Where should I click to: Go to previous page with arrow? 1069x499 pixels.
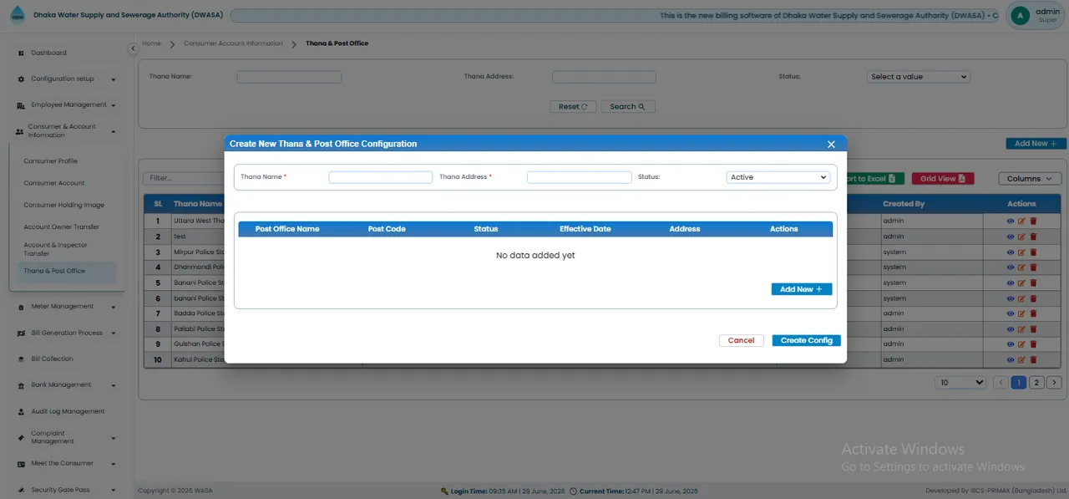(1001, 382)
